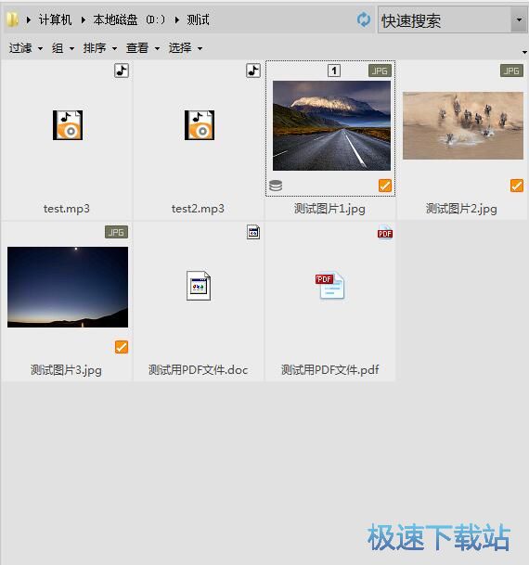The height and width of the screenshot is (565, 529).
Task: Click the music note badge on test2.mp3
Action: (253, 71)
